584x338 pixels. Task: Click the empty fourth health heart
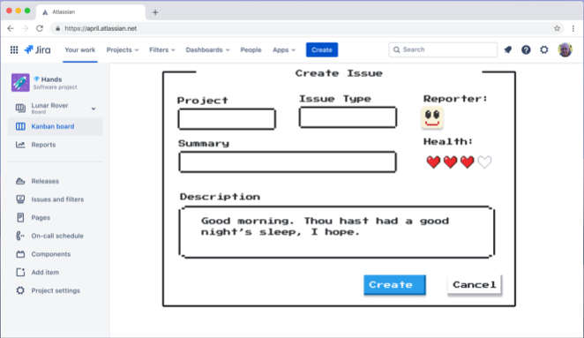click(484, 162)
